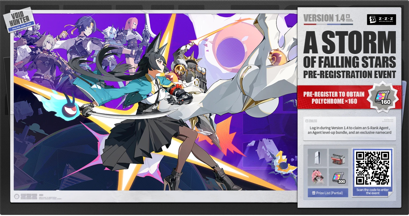
Task: Click the Pre-Registration Event heading text
Action: click(350, 75)
